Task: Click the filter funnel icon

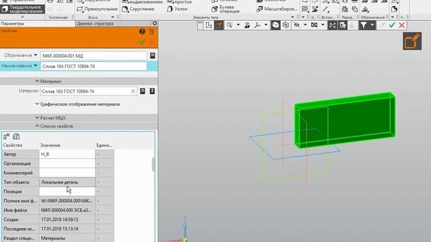Action: click(364, 26)
